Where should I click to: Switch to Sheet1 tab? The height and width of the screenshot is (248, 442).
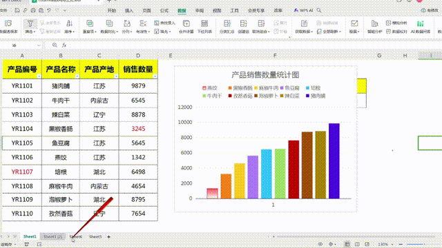30,237
